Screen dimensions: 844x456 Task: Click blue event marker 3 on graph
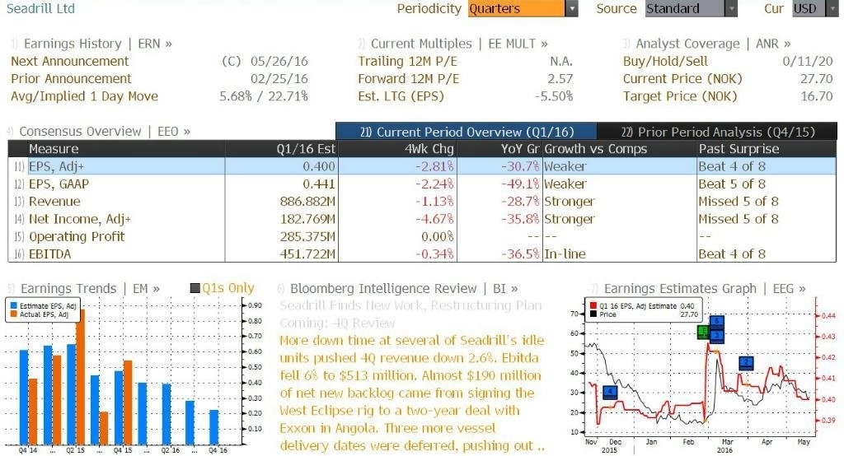pyautogui.click(x=717, y=336)
